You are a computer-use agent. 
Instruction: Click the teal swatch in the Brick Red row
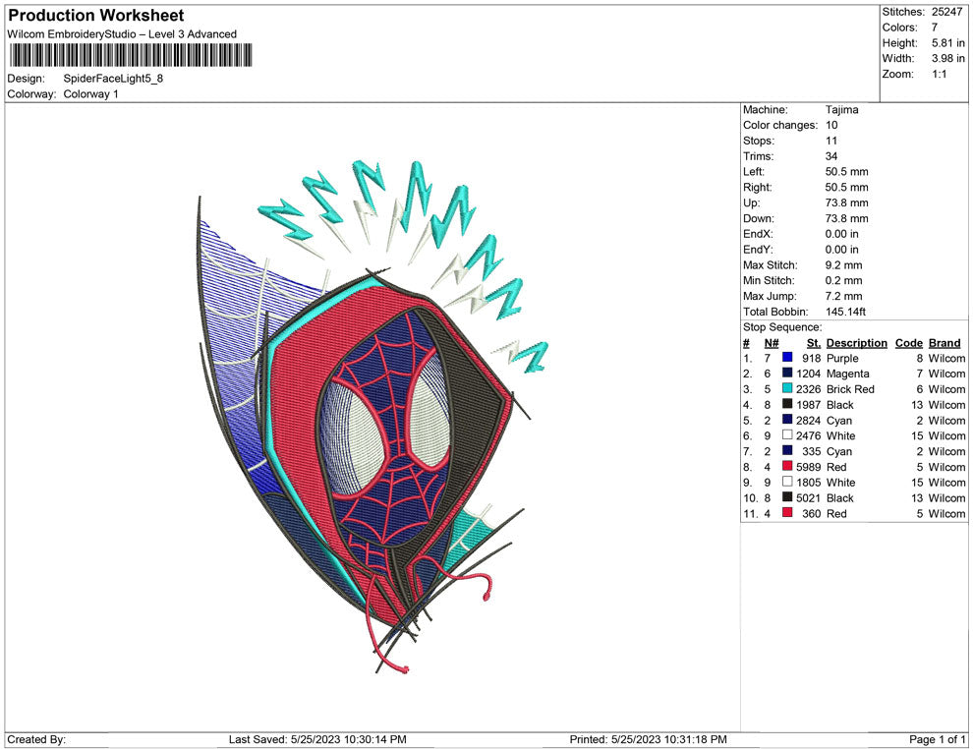pos(787,388)
